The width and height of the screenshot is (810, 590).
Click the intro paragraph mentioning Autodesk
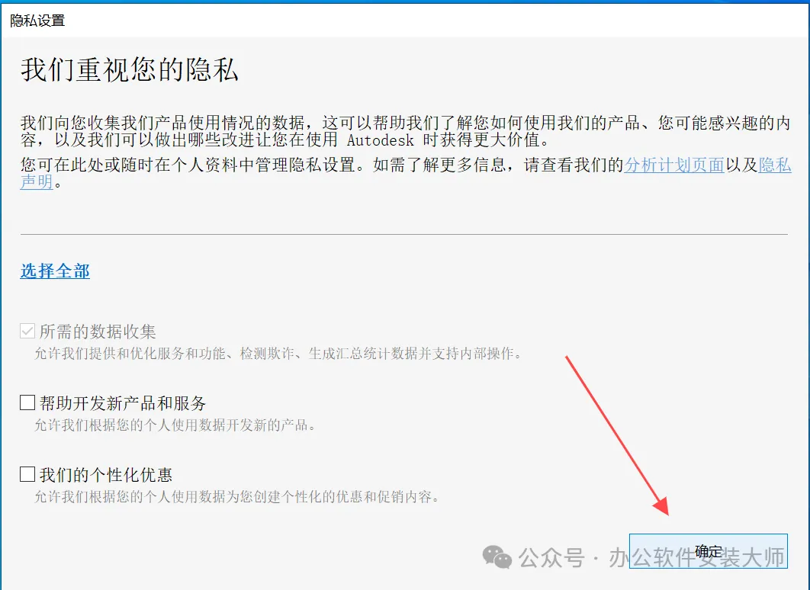406,131
